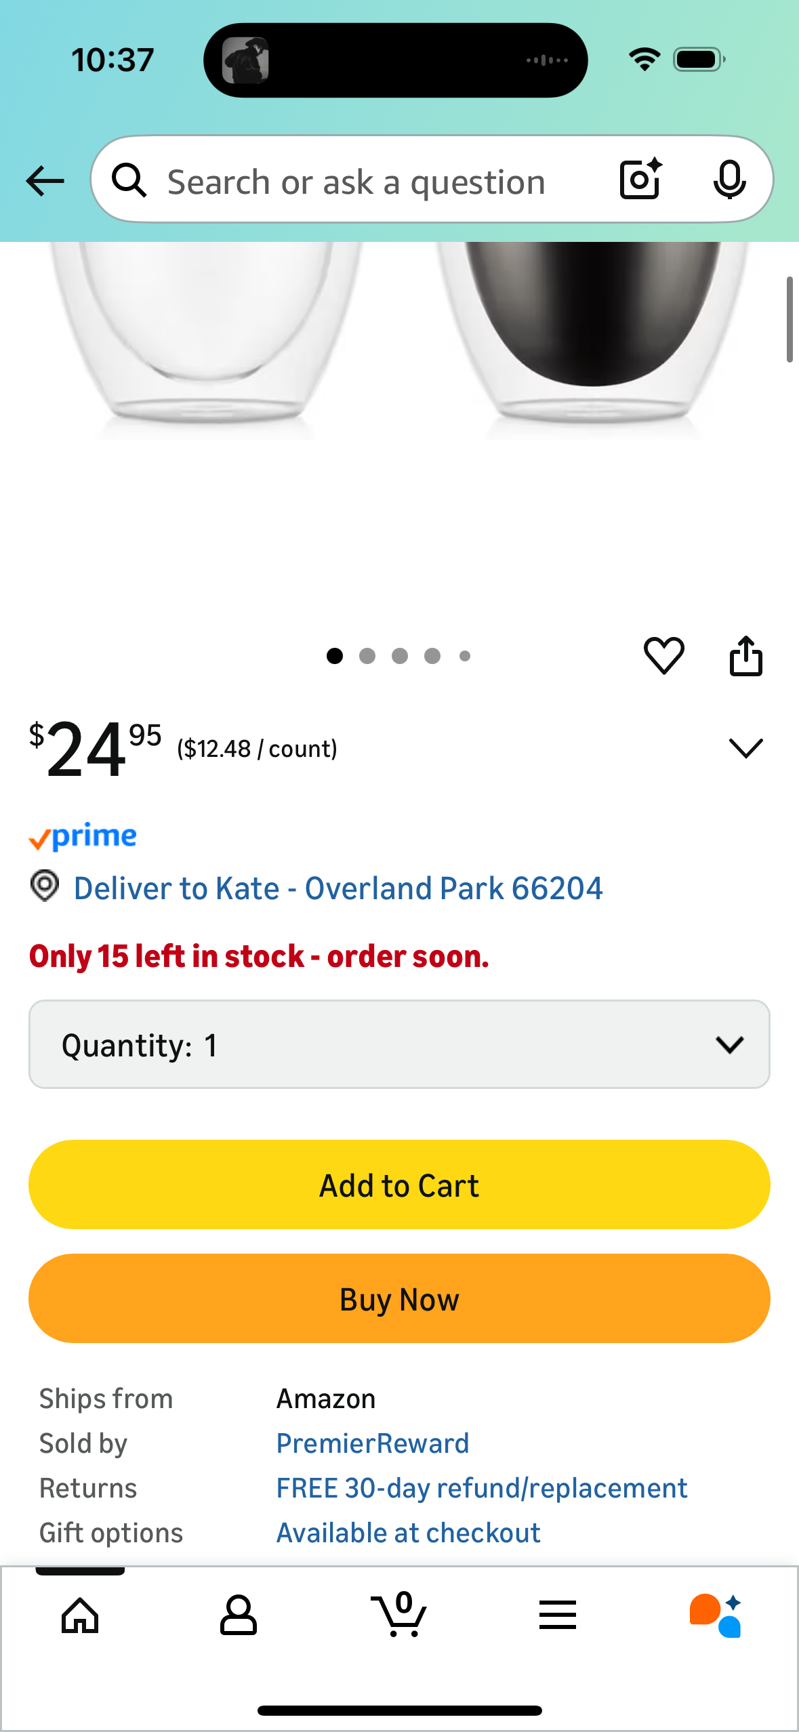Screen dimensions: 799x1732
Task: Open camera lens search icon
Action: 640,180
